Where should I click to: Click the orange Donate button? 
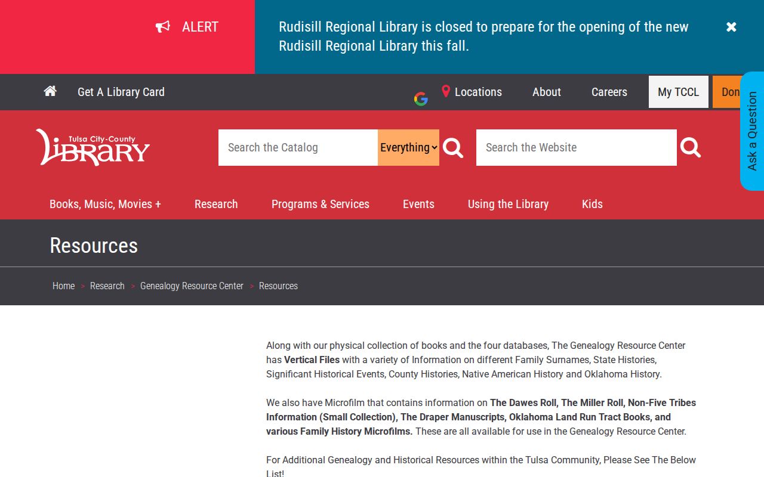(726, 92)
